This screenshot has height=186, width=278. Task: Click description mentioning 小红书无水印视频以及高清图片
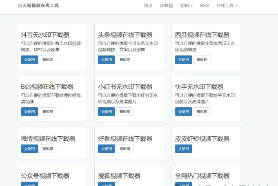tap(128, 98)
